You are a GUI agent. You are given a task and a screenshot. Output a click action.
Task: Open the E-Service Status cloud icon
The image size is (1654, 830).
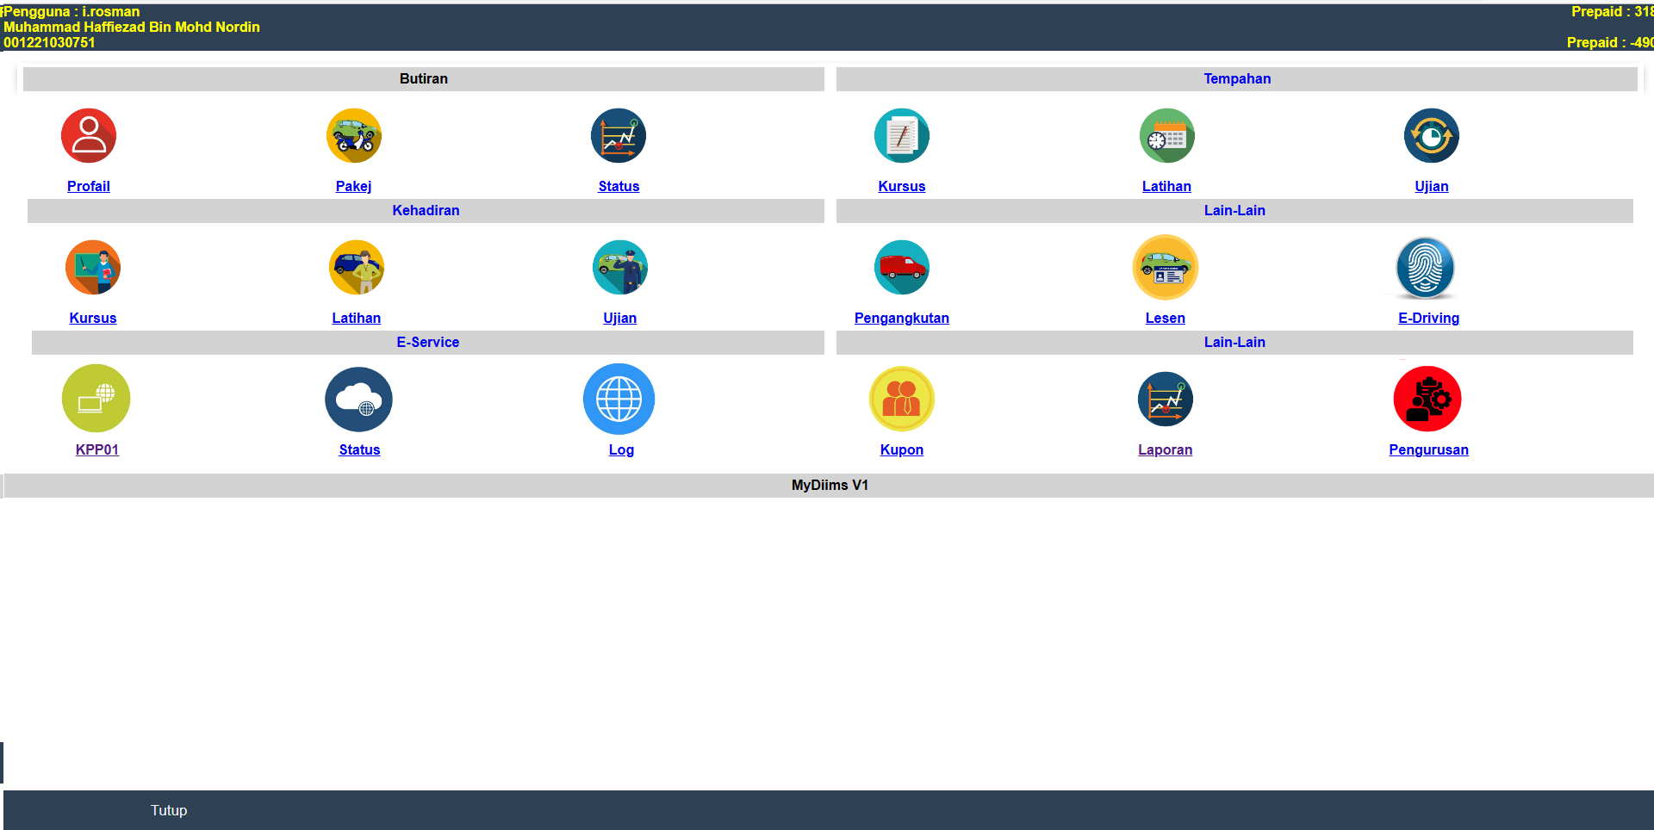click(358, 400)
